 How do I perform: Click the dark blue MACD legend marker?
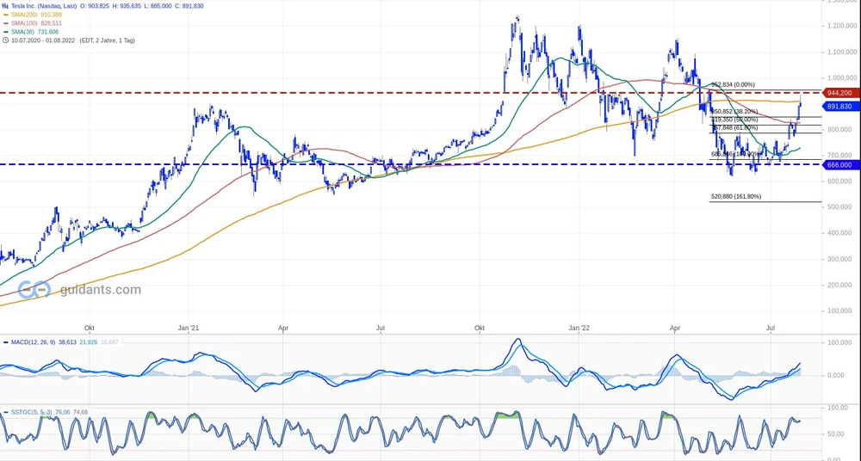click(x=6, y=342)
